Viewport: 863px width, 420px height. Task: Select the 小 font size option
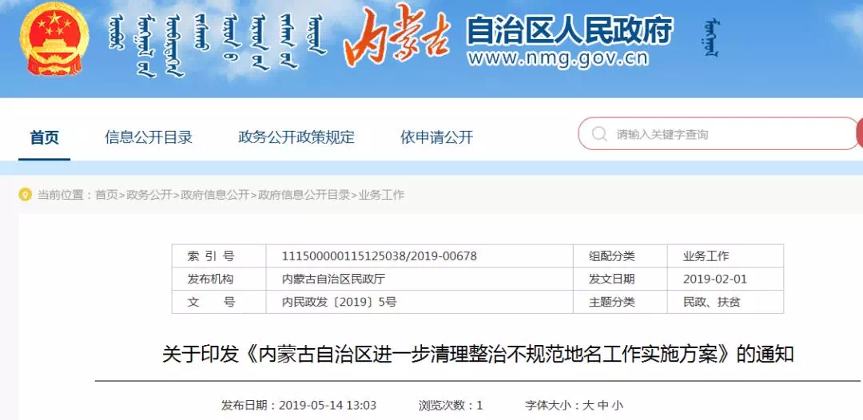point(618,406)
